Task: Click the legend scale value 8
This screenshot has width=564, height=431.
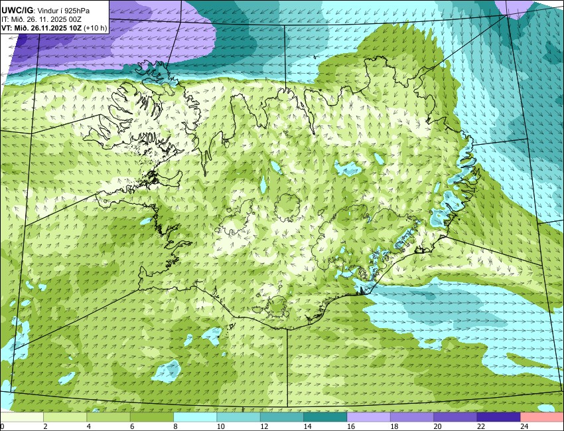Action: (176, 426)
